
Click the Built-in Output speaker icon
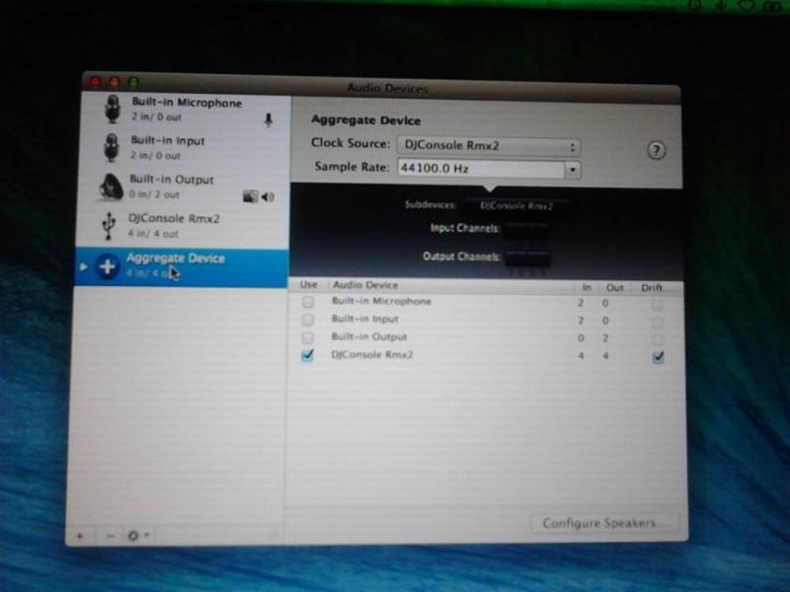coord(111,186)
